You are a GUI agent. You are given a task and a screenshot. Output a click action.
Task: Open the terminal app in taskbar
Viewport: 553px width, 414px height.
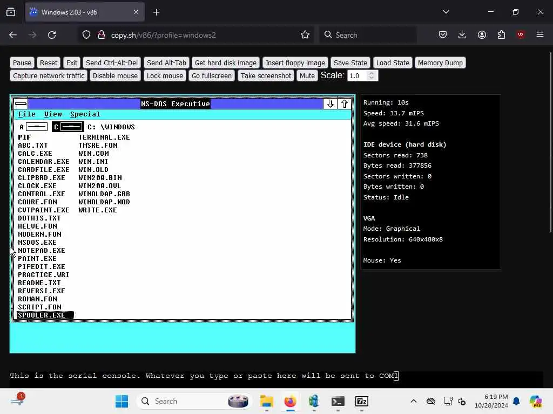[x=338, y=401]
